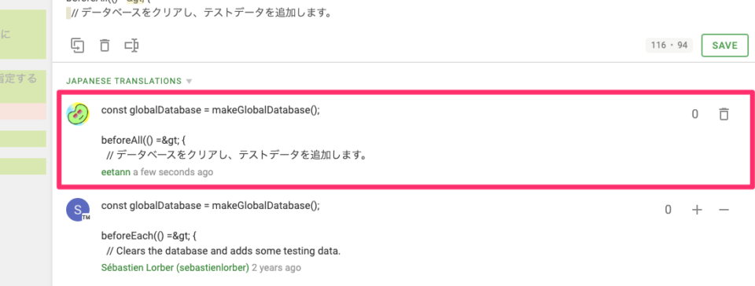Use Sébastien Lorber's beforeEach suggestion text
Viewport: 755px width, 286px height.
[220, 229]
